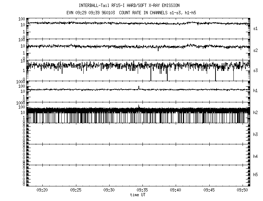
Task: Click the 09:40 time tick label
Action: tap(176, 190)
